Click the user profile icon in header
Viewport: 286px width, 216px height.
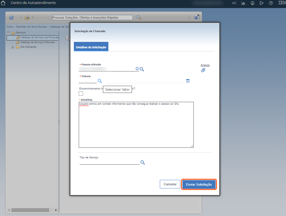(x=252, y=3)
